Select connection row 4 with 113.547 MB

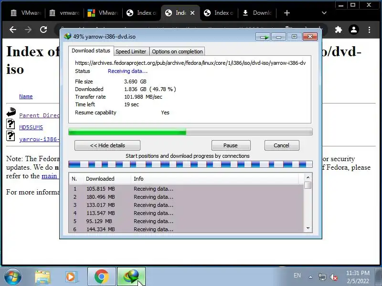186,213
